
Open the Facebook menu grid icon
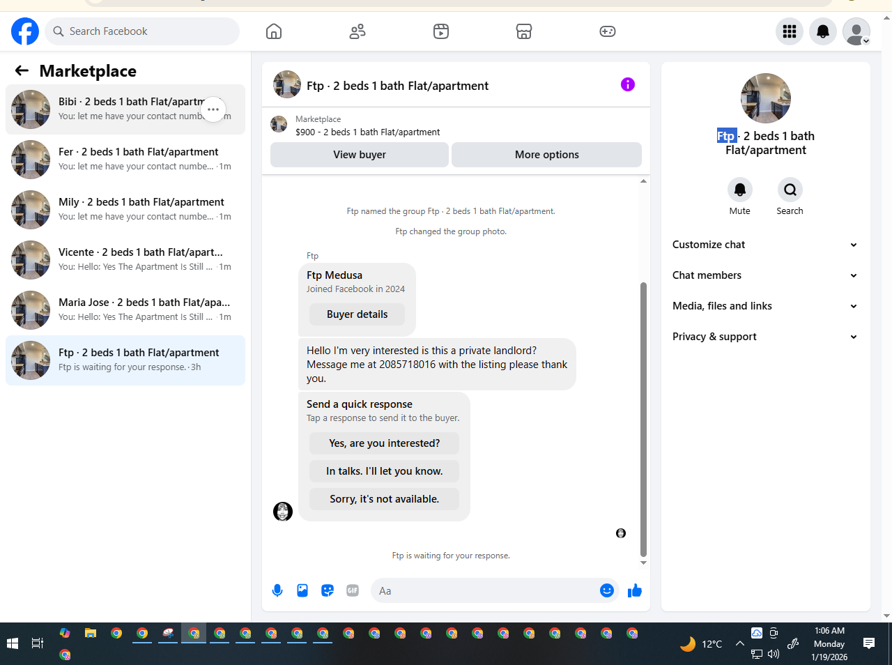790,31
